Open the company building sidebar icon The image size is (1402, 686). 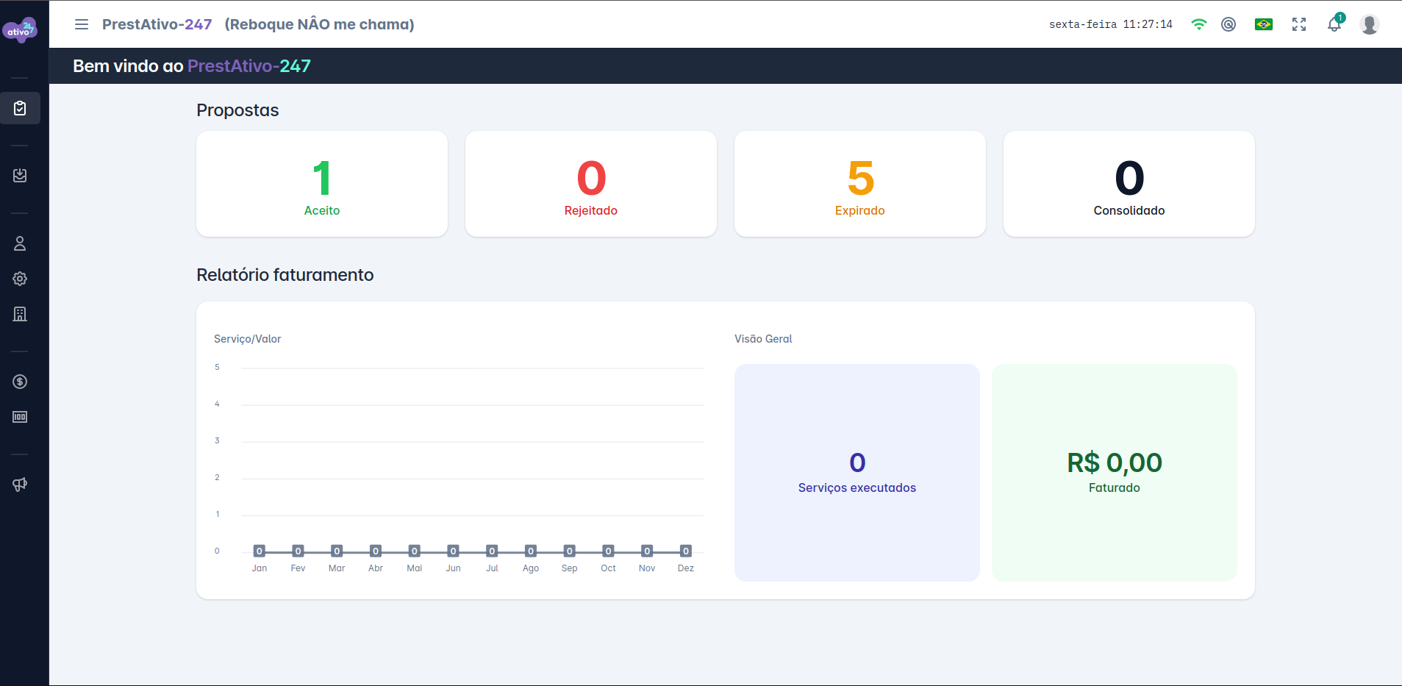click(x=20, y=314)
